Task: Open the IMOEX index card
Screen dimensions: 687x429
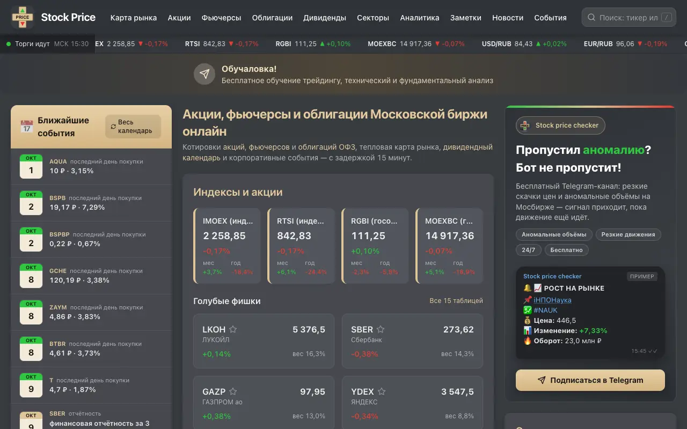Action: (227, 246)
